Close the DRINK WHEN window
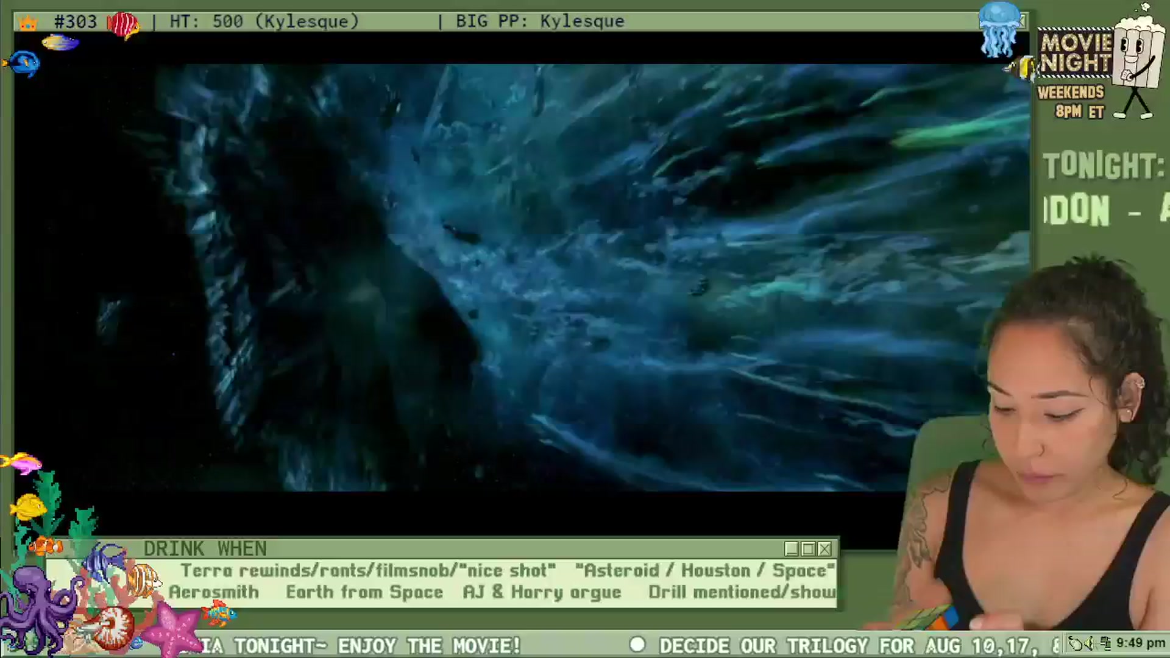 [824, 549]
